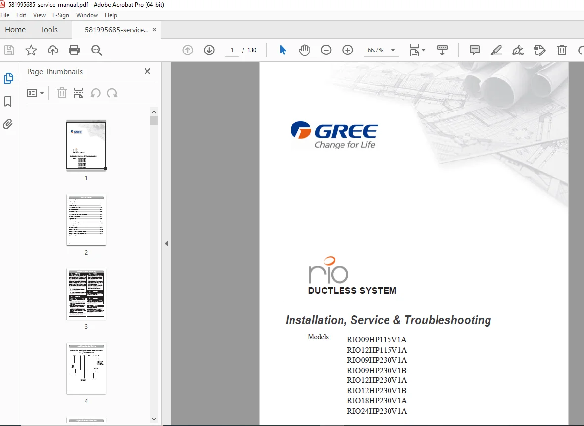Close the Page Thumbnails panel
Viewport: 584px width, 426px height.
click(x=147, y=71)
